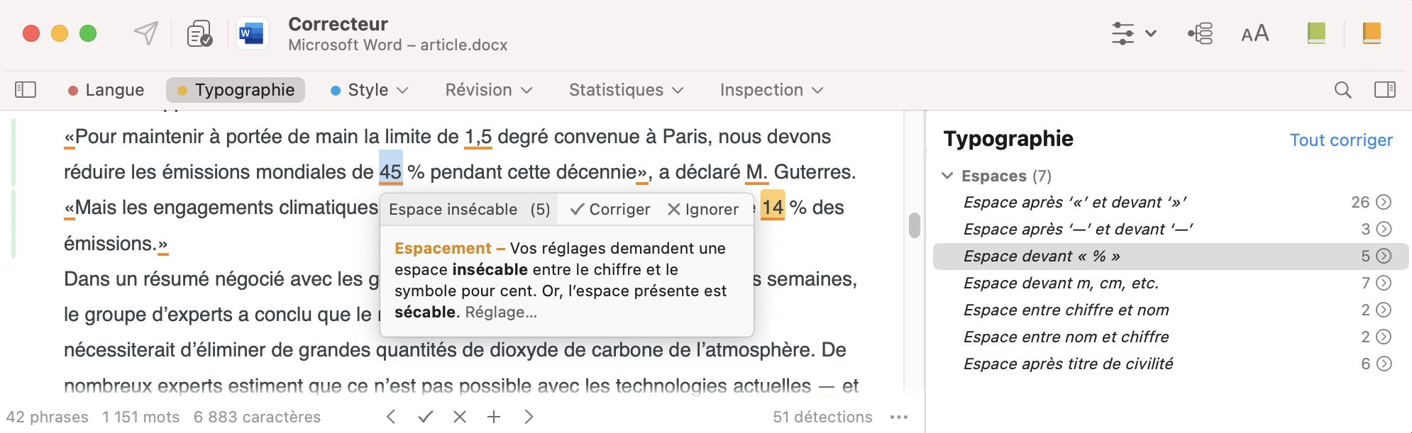Open the tree structure view icon
The width and height of the screenshot is (1412, 433).
coord(1201,33)
